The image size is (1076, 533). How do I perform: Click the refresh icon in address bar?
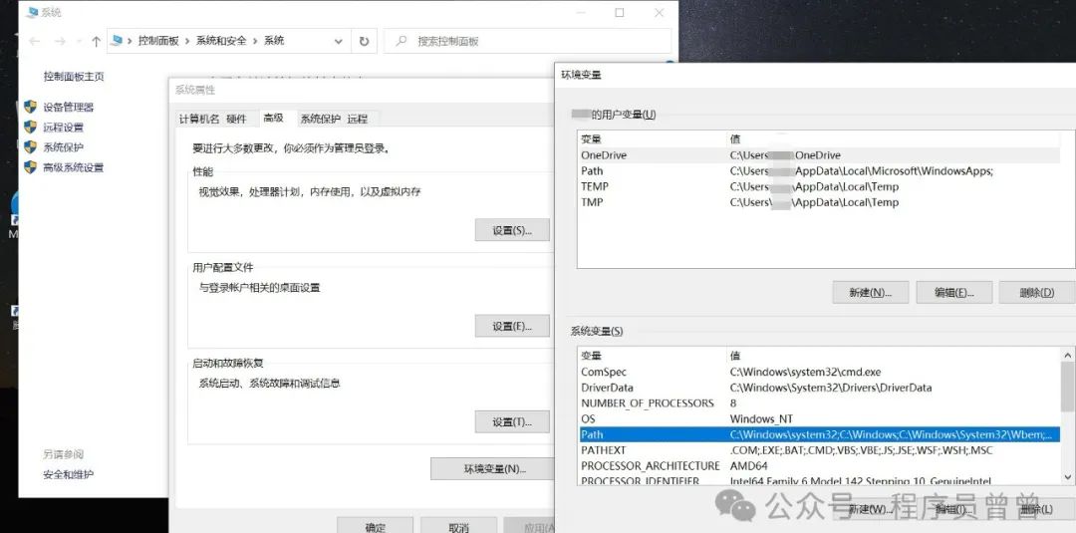pos(364,41)
